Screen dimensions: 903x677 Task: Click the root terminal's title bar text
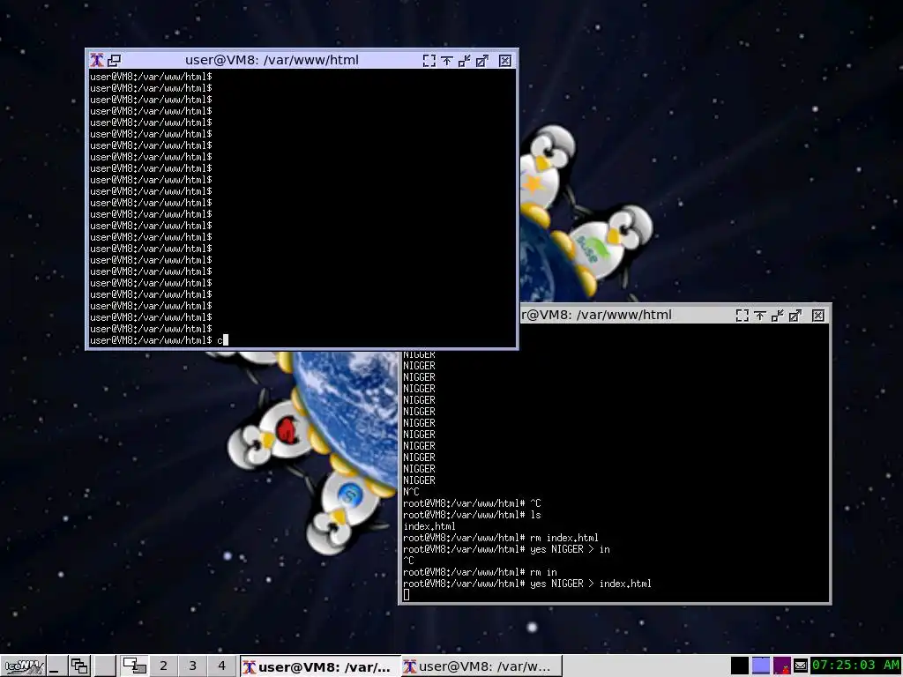pos(596,315)
